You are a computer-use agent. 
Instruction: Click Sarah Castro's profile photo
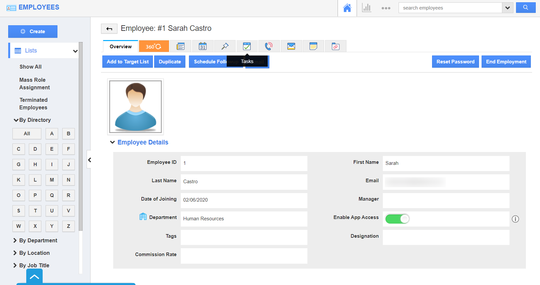[135, 107]
